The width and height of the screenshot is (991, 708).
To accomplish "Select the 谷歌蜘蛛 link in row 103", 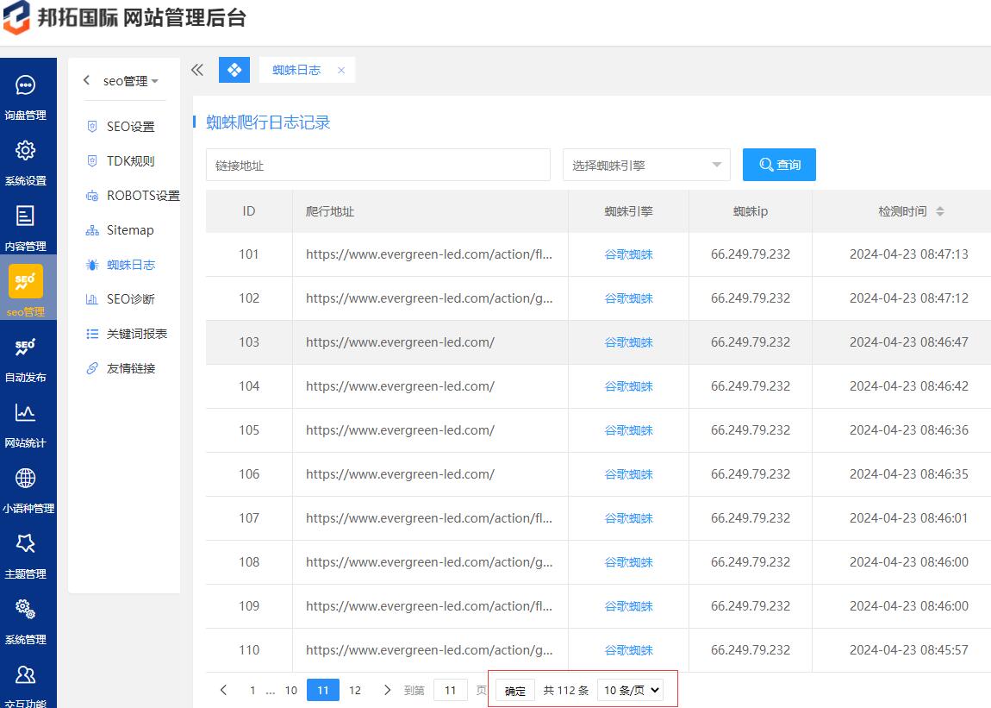I will tap(628, 341).
